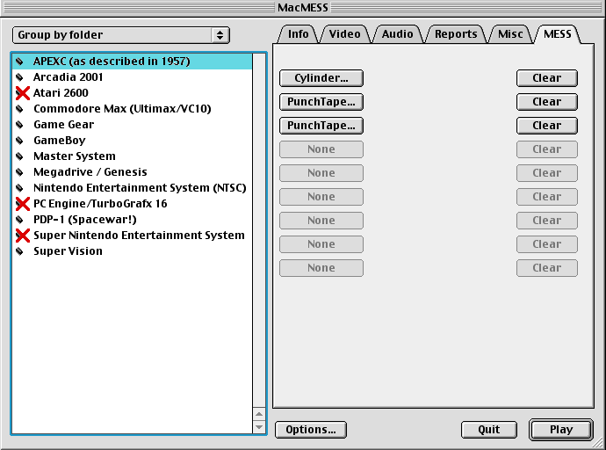Click the cartridge icon beside APEXC
The image size is (606, 450).
19,61
